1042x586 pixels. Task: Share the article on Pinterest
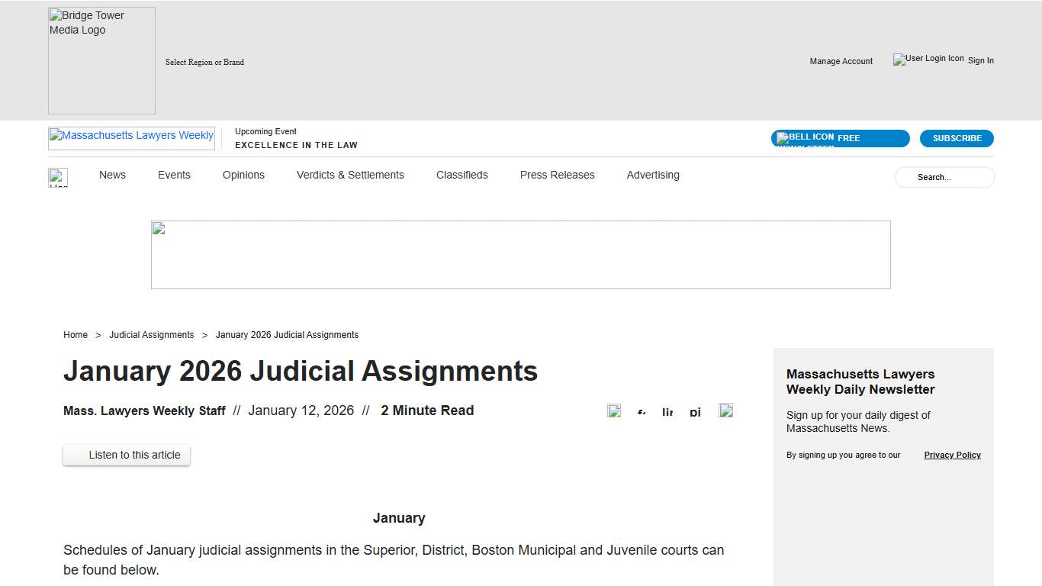pos(695,412)
